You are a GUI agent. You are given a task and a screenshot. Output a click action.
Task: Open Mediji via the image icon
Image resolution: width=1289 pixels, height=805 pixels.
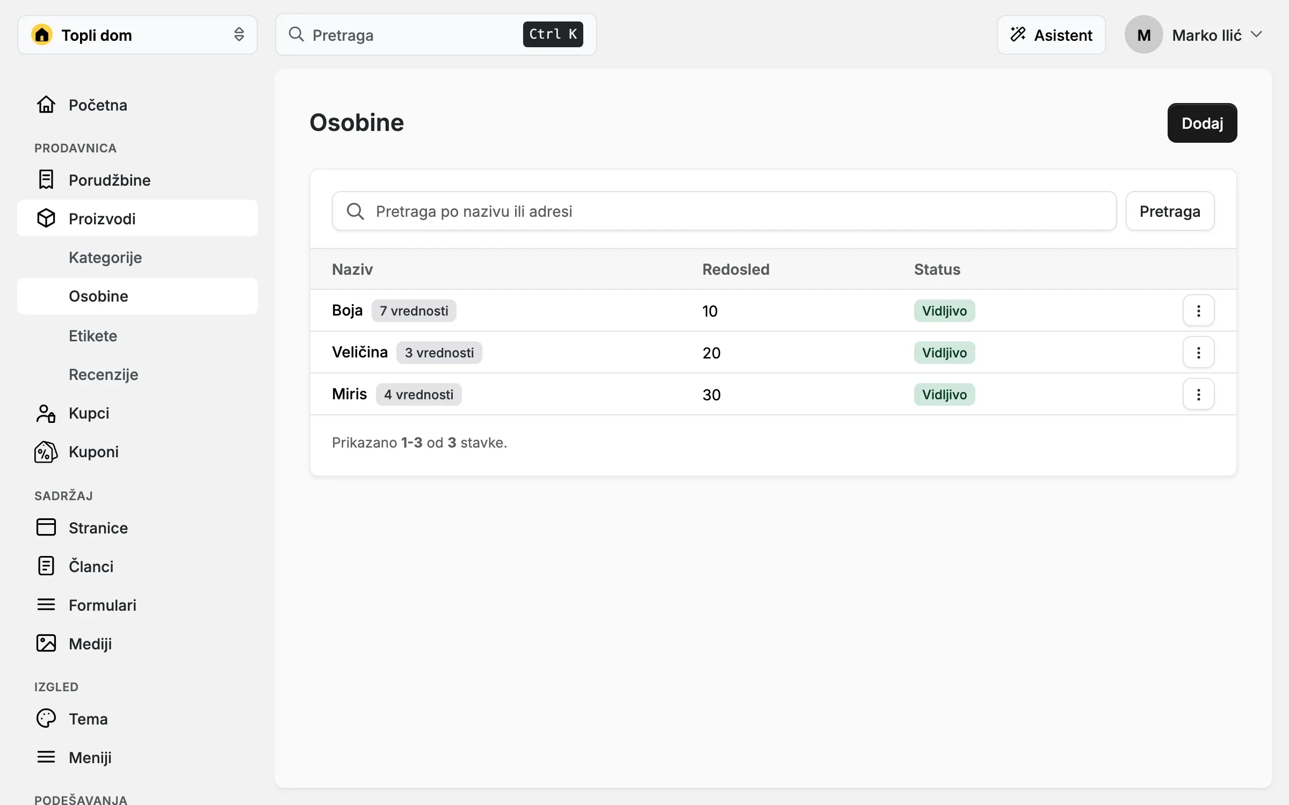[46, 643]
